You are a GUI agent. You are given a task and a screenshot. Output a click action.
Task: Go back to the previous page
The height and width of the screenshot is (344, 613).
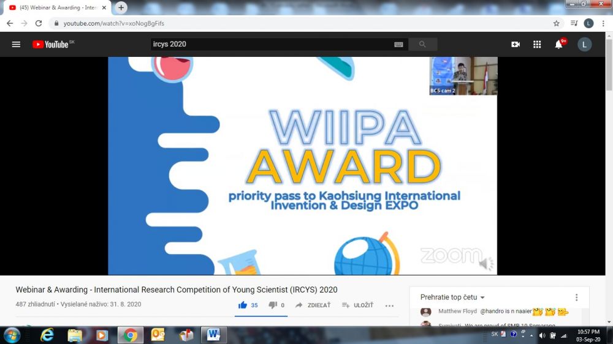10,23
